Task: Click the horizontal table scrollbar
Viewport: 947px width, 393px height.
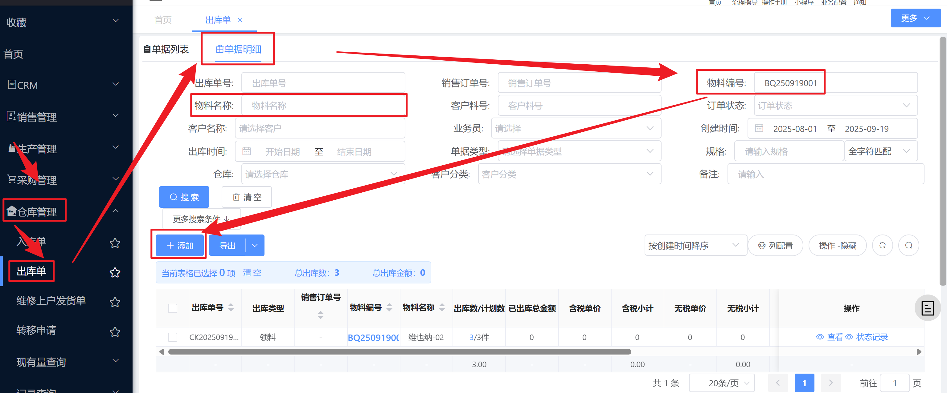Action: coord(400,351)
